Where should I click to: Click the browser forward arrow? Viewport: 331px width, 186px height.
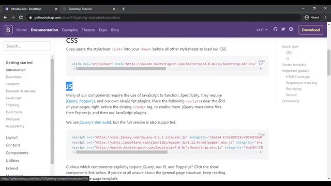(13, 18)
